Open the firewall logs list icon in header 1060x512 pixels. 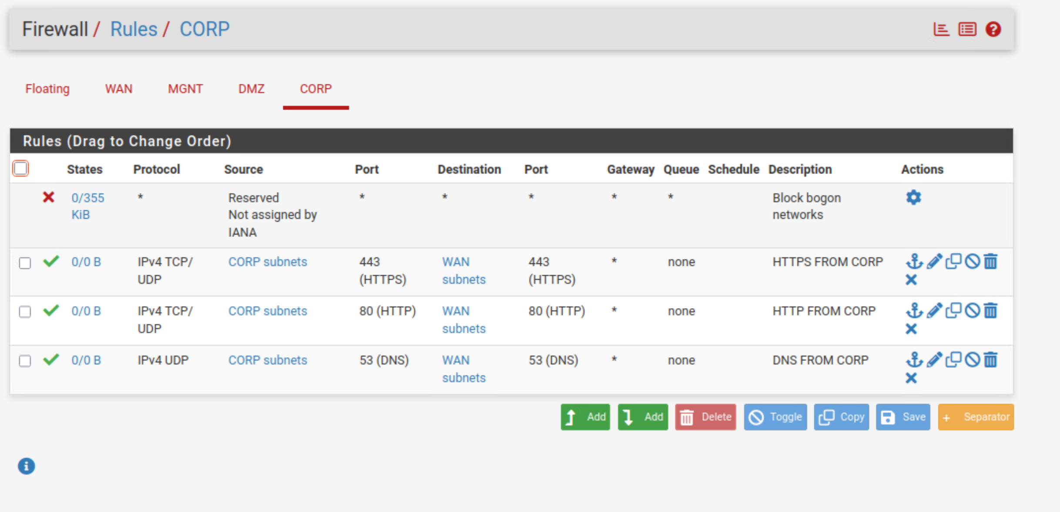[967, 29]
